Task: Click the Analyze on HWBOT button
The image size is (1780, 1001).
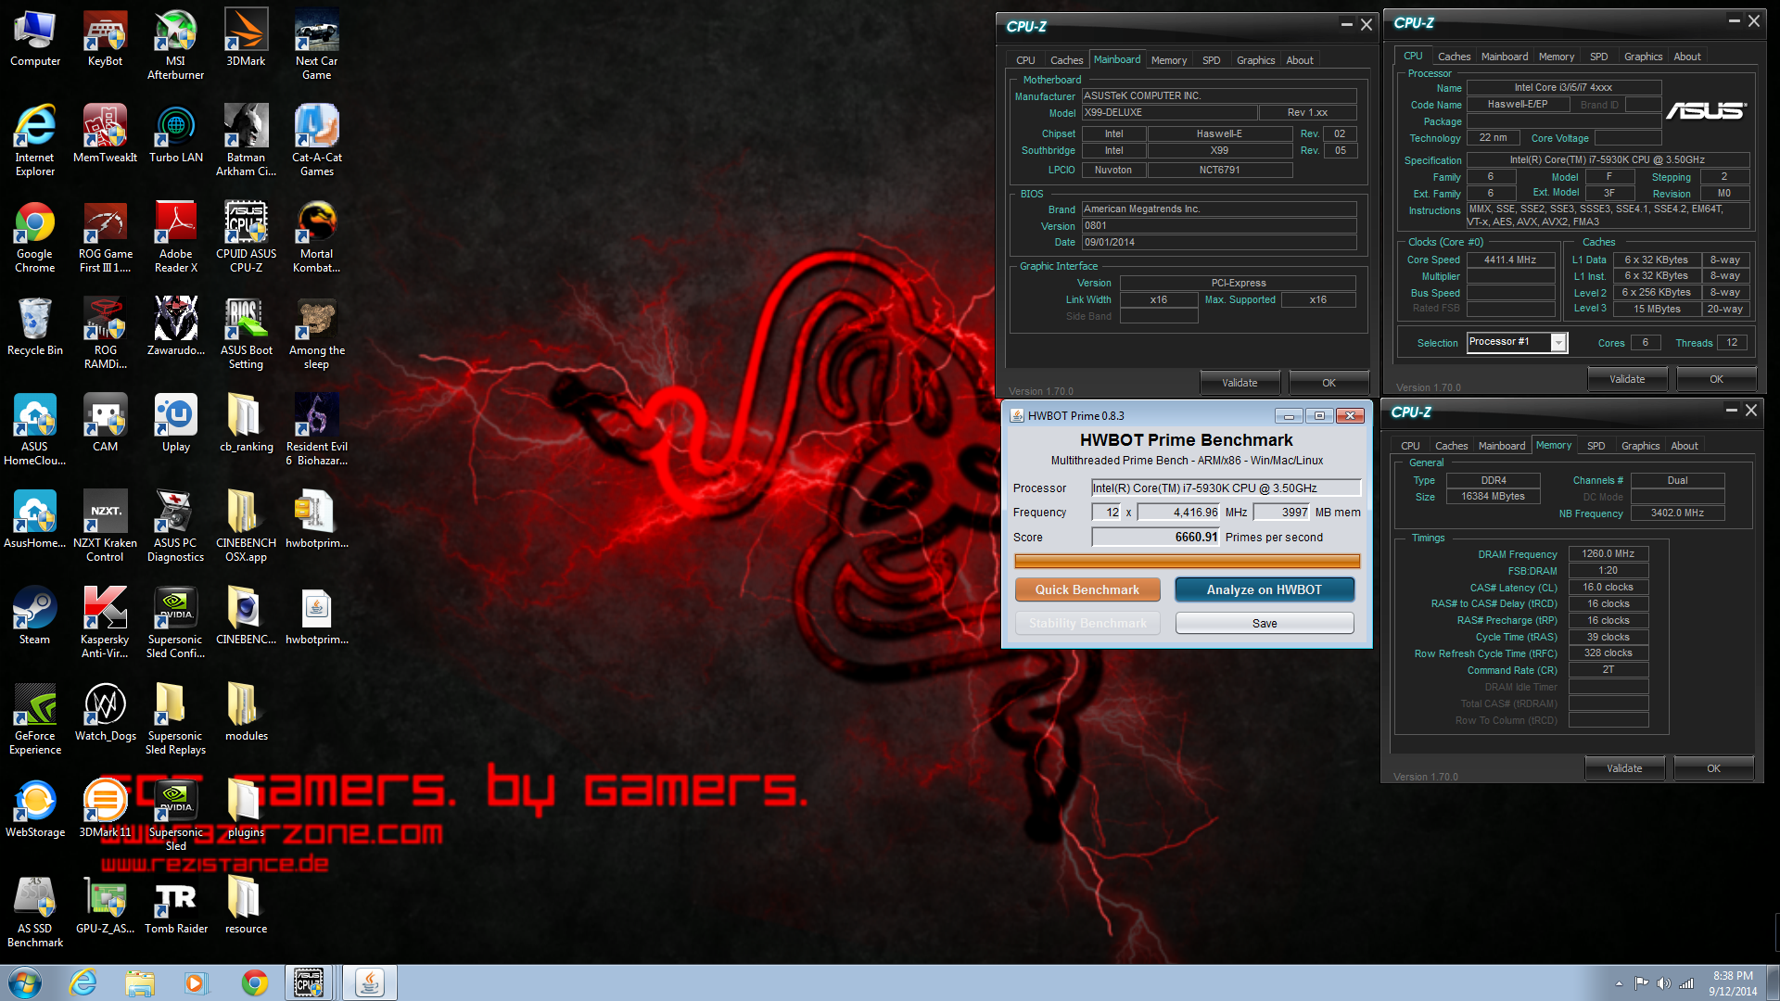Action: [x=1264, y=589]
